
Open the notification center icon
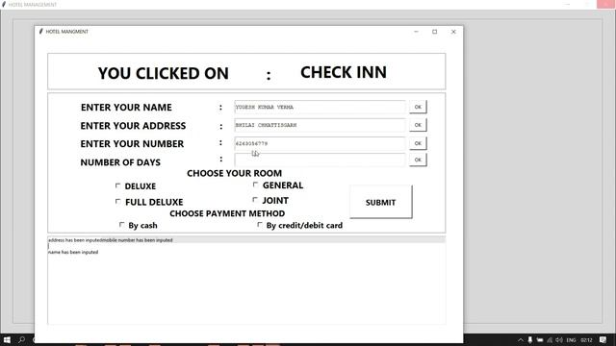[603, 339]
